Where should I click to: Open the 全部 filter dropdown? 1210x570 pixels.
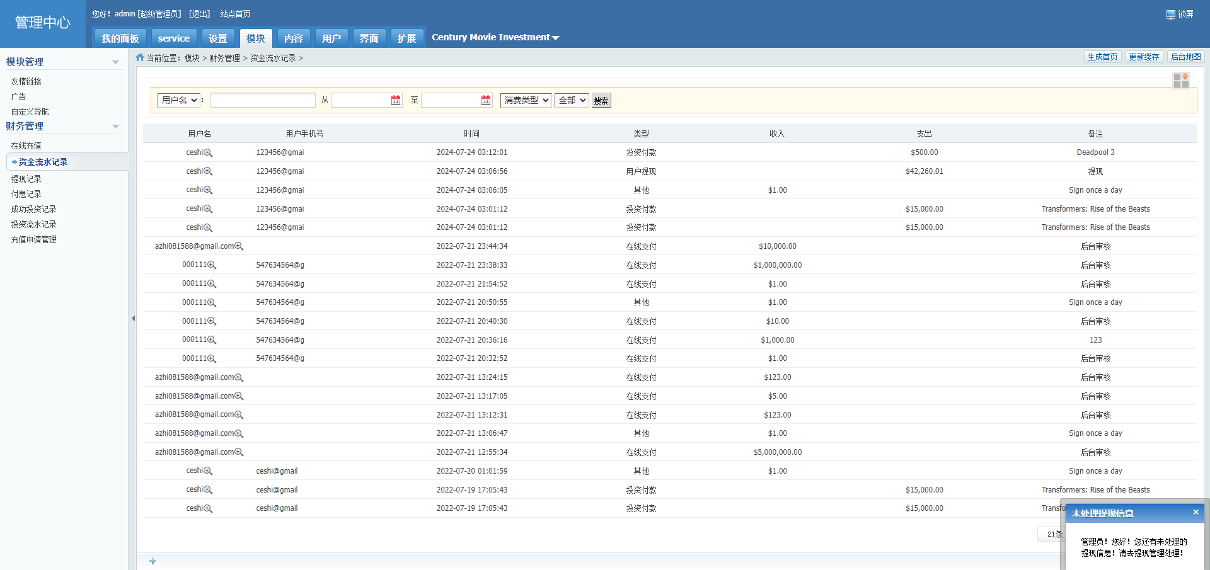572,101
